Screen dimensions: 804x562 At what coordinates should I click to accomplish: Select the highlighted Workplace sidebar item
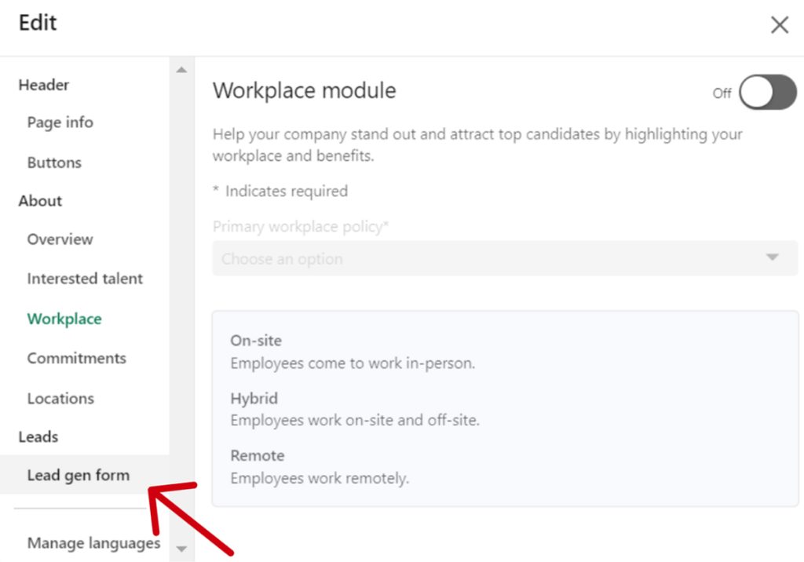tap(64, 319)
